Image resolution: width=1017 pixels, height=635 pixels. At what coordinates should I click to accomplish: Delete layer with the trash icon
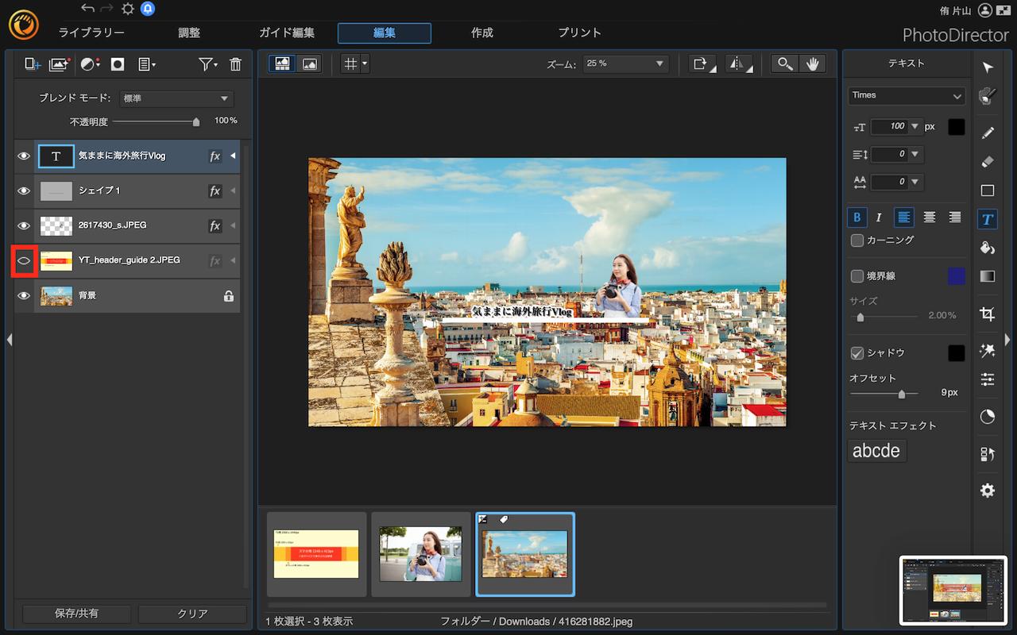[x=235, y=64]
